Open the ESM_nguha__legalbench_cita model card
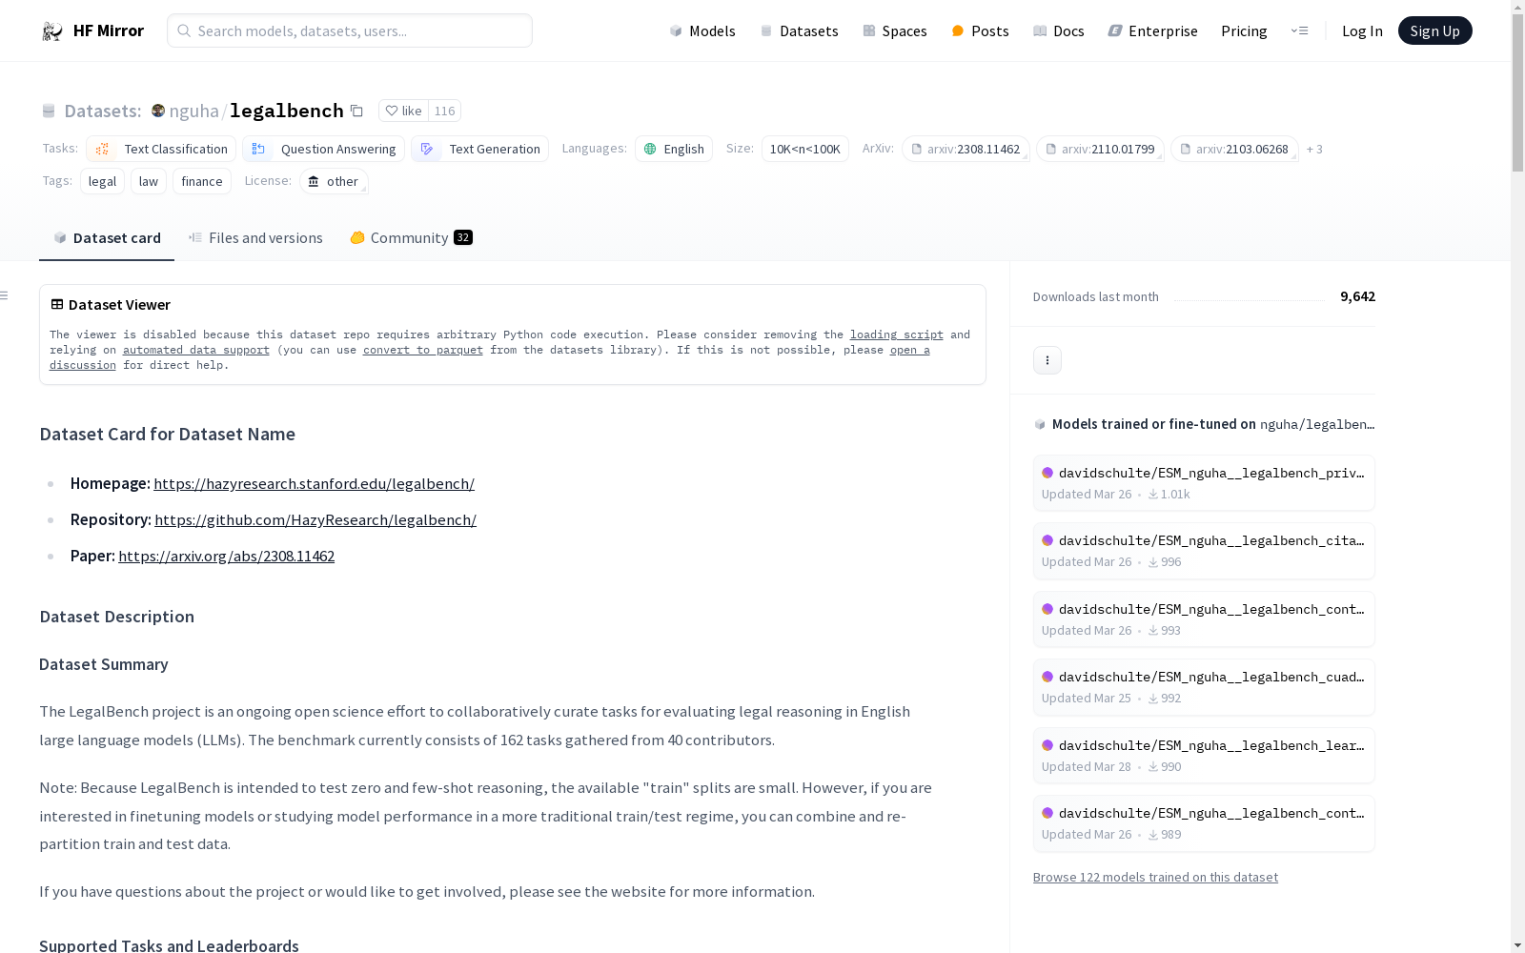Screen dimensions: 1525x953 tap(1204, 551)
